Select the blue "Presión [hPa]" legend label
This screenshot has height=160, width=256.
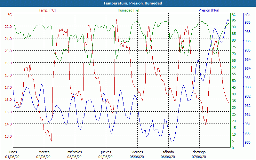209,10
